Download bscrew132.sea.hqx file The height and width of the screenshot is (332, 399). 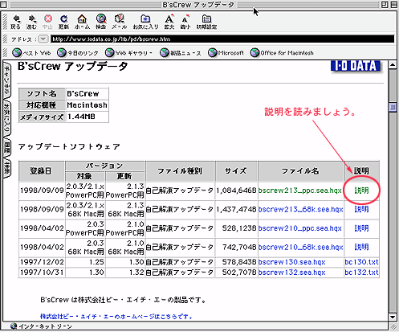(291, 273)
